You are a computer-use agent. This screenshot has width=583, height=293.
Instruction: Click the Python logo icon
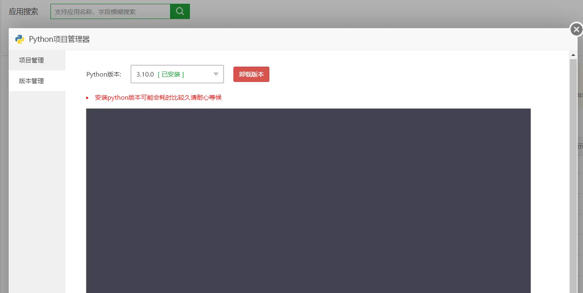point(19,39)
